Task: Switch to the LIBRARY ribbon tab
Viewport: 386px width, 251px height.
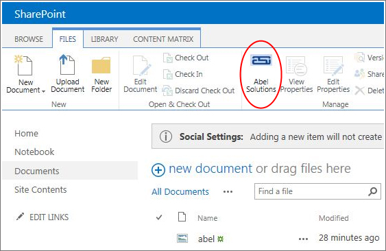Action: pyautogui.click(x=105, y=39)
